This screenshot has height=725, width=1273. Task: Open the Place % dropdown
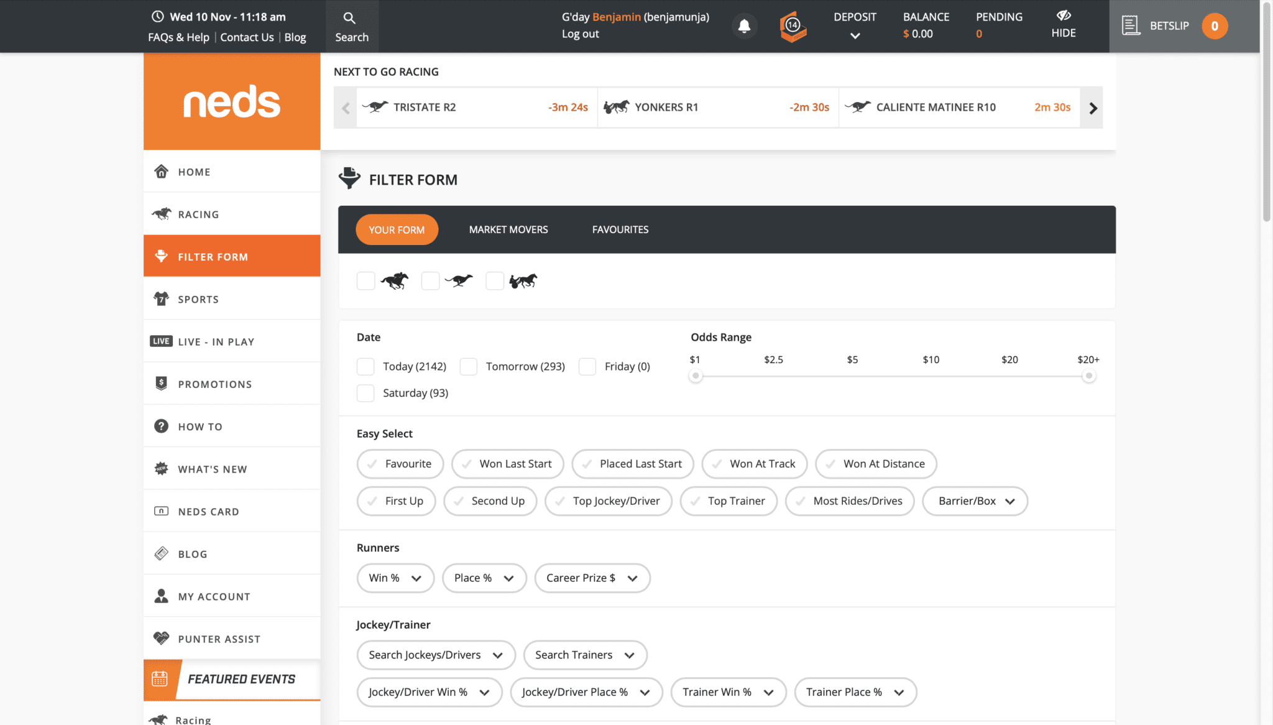(484, 578)
